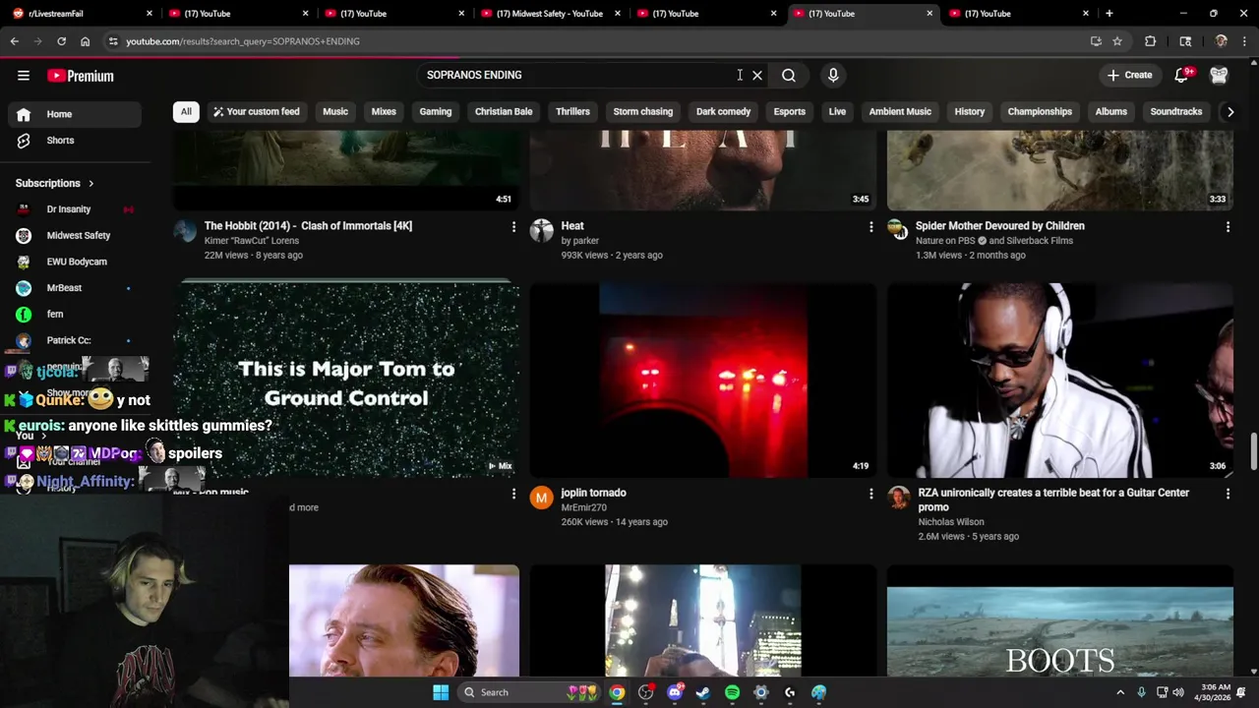Open the notifications bell
Screen dimensions: 1259x708
click(x=1181, y=75)
